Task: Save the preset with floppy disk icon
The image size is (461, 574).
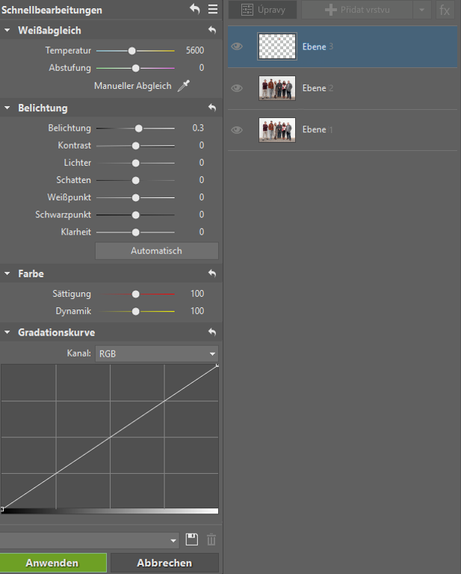Action: tap(192, 540)
